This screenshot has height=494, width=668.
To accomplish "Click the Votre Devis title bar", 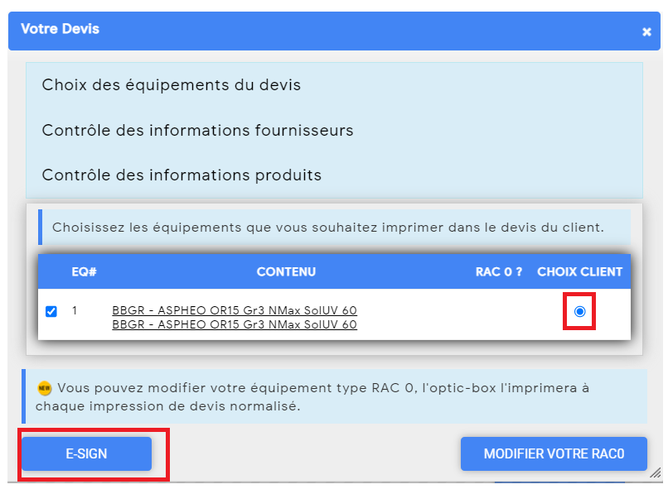I will click(x=335, y=31).
